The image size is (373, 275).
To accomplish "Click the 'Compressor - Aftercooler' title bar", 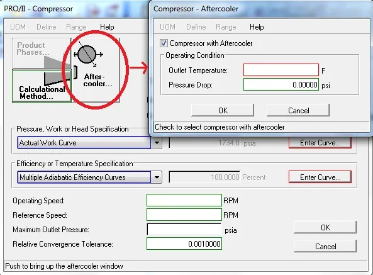I will pyautogui.click(x=260, y=9).
